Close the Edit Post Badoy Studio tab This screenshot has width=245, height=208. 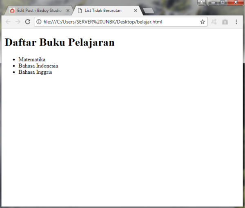point(68,11)
